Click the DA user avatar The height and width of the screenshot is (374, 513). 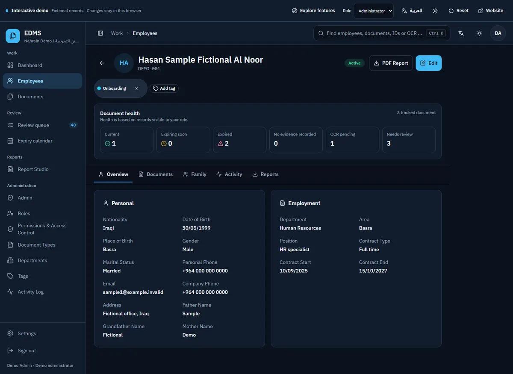point(498,33)
